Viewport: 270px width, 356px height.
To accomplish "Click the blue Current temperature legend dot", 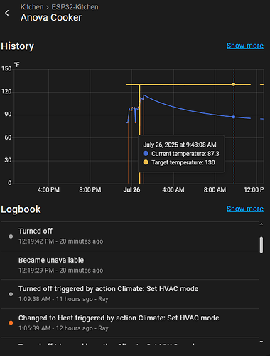I will pos(146,153).
